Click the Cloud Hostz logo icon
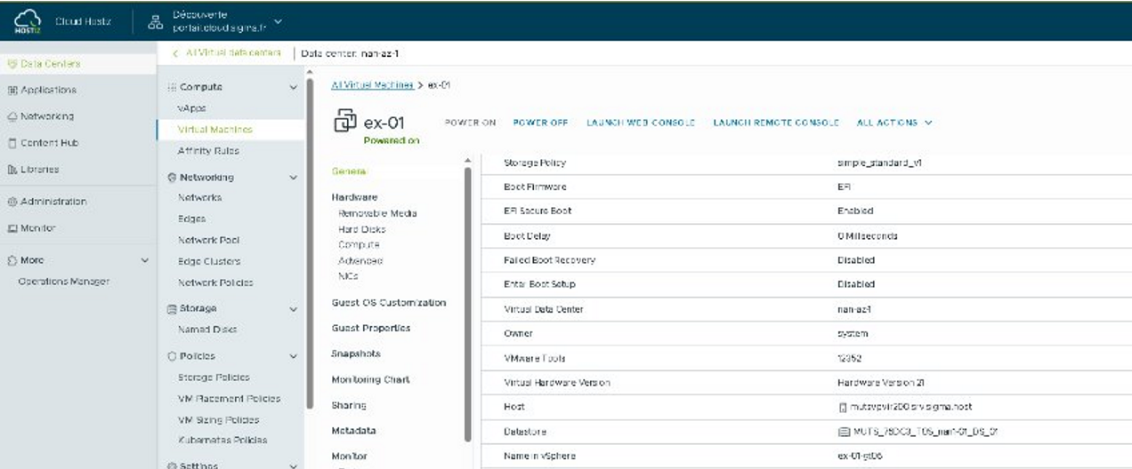1132x469 pixels. [x=28, y=20]
